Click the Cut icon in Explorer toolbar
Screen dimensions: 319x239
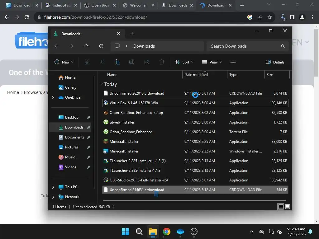(87, 62)
